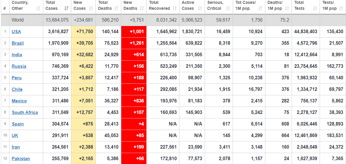This screenshot has height=164, width=346.
Task: Click India cases per million 703
Action: coord(258,54)
